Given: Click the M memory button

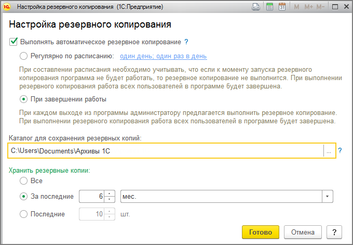Looking at the screenshot, I should 296,7.
